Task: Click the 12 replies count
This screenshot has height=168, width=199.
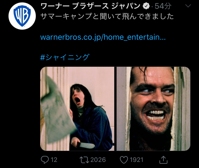Action: pyautogui.click(x=54, y=160)
